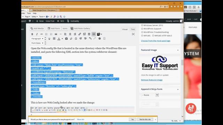Open the Page command bar dropdown
This screenshot has width=223, height=125.
coord(27,17)
